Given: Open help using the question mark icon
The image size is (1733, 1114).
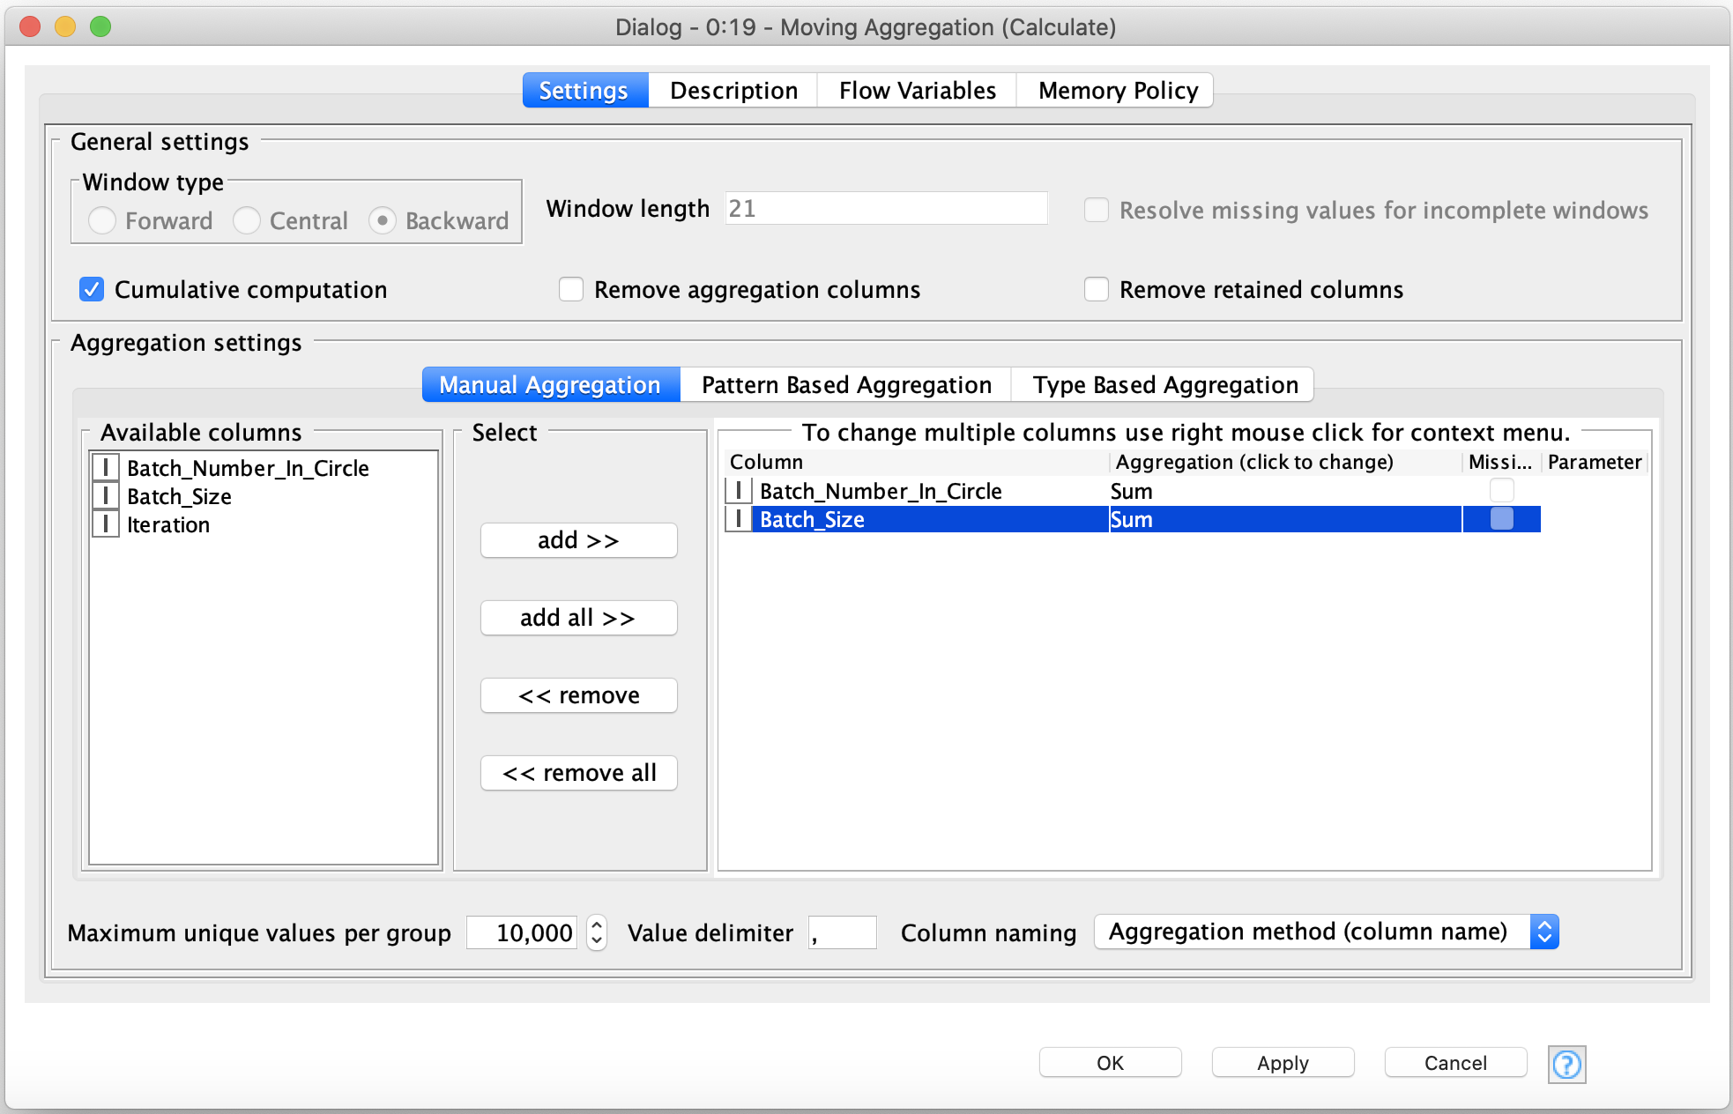Looking at the screenshot, I should (1566, 1065).
